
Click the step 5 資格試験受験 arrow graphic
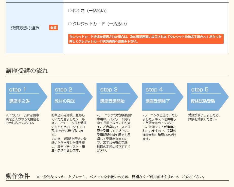coord(208,97)
